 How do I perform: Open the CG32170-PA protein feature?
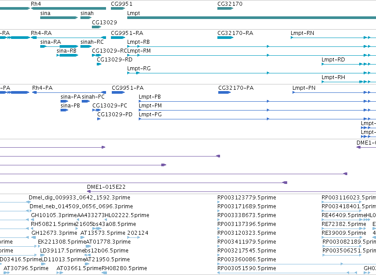pos(224,92)
